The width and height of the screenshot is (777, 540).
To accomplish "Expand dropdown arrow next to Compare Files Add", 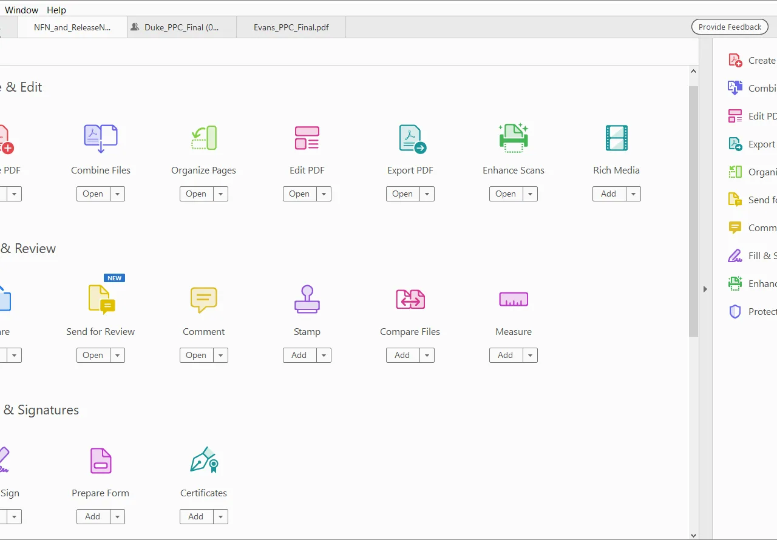I will [x=427, y=356].
